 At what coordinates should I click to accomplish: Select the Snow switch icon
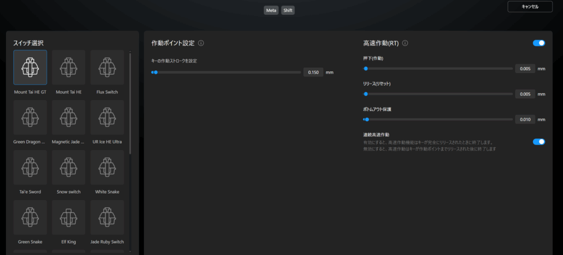(69, 167)
